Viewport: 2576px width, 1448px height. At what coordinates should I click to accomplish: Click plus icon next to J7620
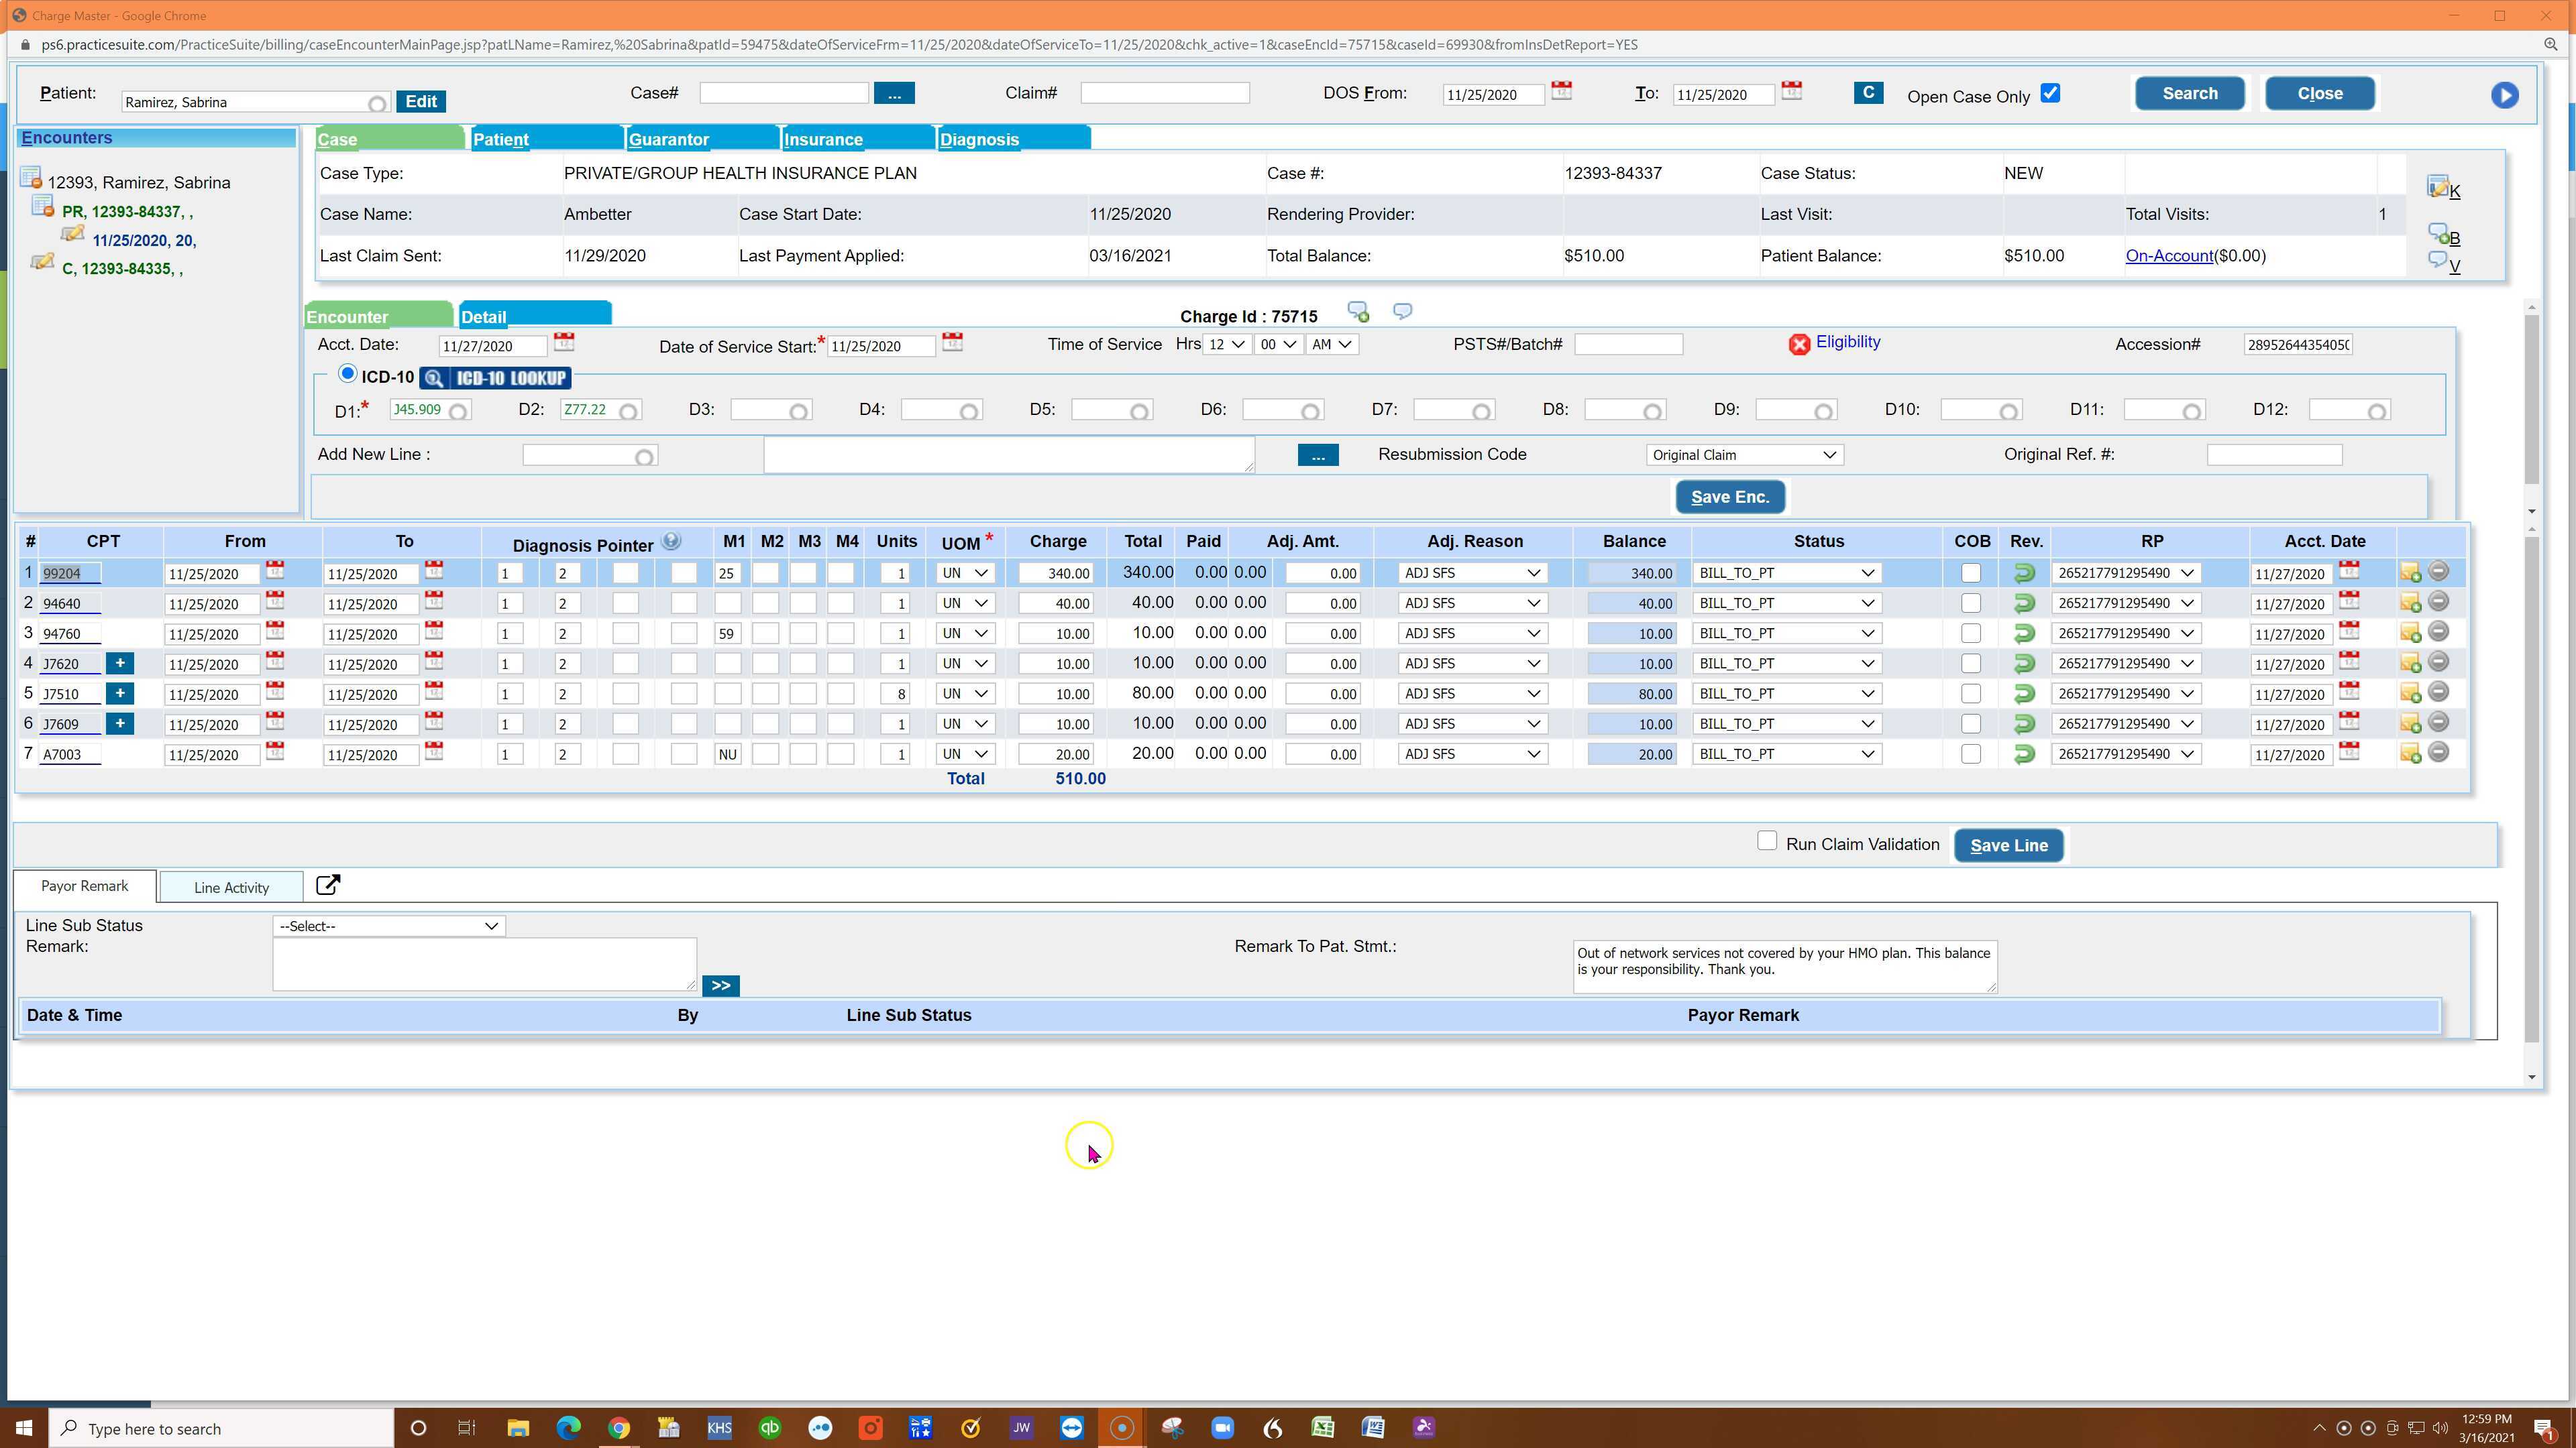click(120, 664)
